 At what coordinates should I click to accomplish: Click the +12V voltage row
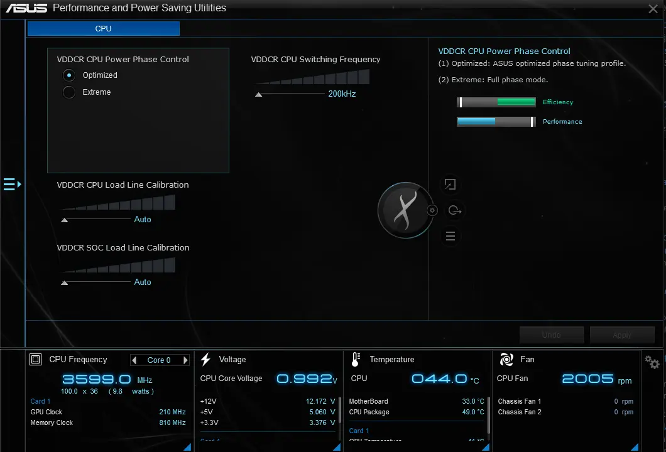tap(268, 401)
